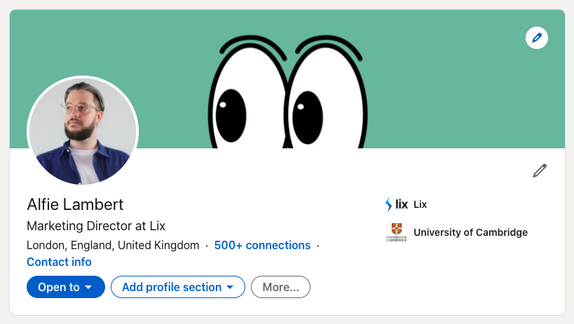View the 500+ connections link
Screen dimensions: 574x324
262,246
